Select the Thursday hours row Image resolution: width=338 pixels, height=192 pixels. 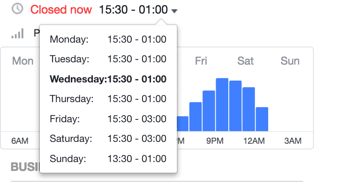(108, 99)
